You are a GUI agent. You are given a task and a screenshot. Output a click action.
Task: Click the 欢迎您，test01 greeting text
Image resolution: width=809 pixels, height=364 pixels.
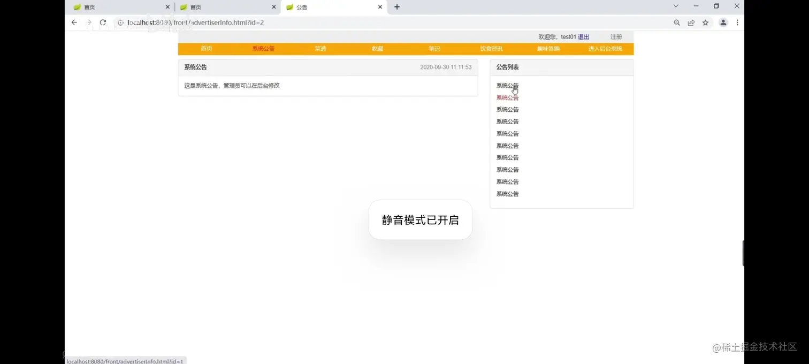coord(557,37)
